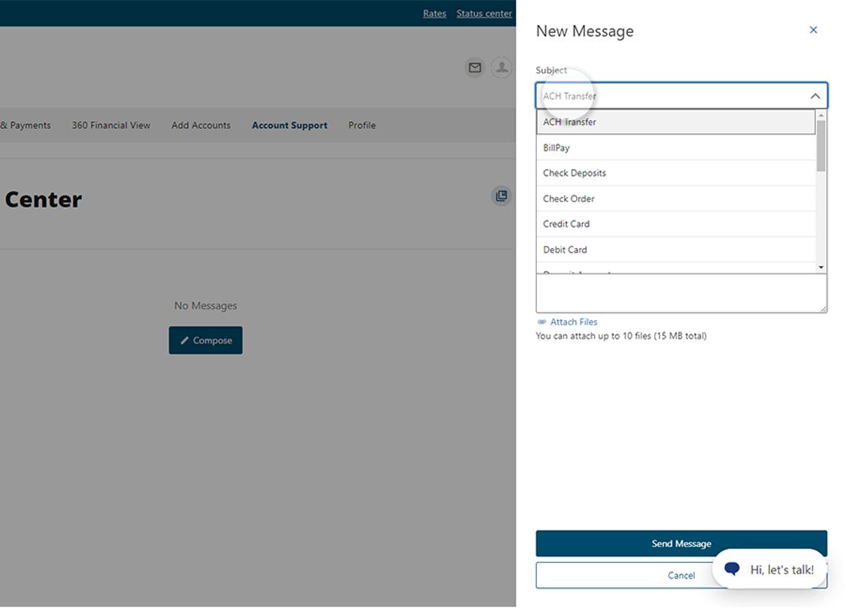Open the 360 Financial View tab
Viewport: 846px width, 608px height.
pos(111,126)
